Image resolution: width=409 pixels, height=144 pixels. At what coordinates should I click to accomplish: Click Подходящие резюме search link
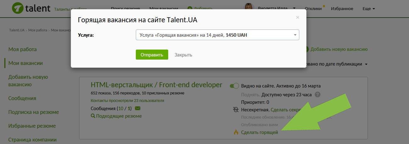(x=119, y=116)
